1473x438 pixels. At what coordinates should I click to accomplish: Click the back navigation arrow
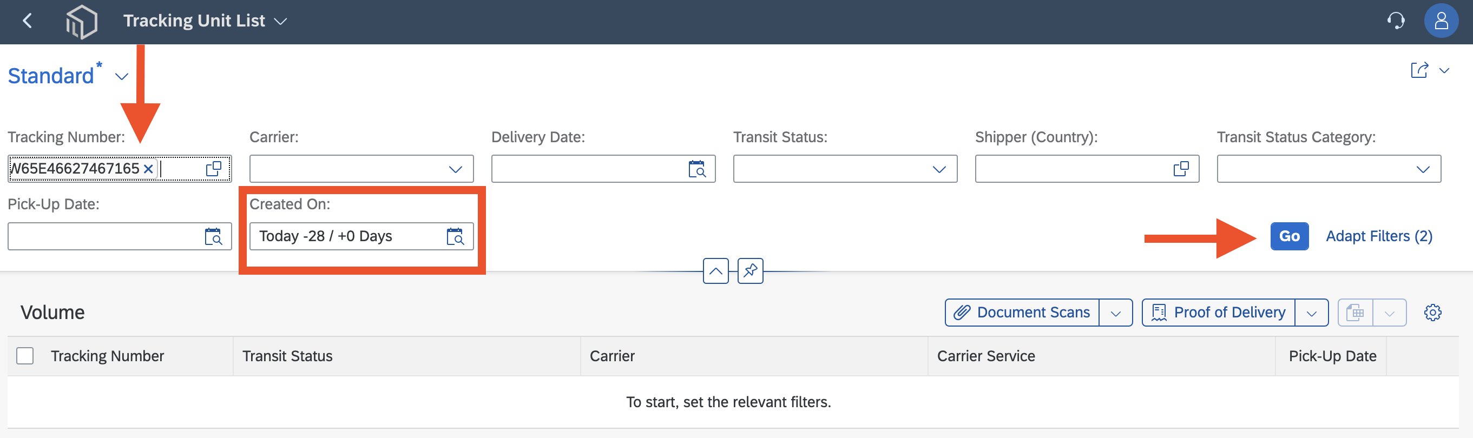[x=27, y=21]
